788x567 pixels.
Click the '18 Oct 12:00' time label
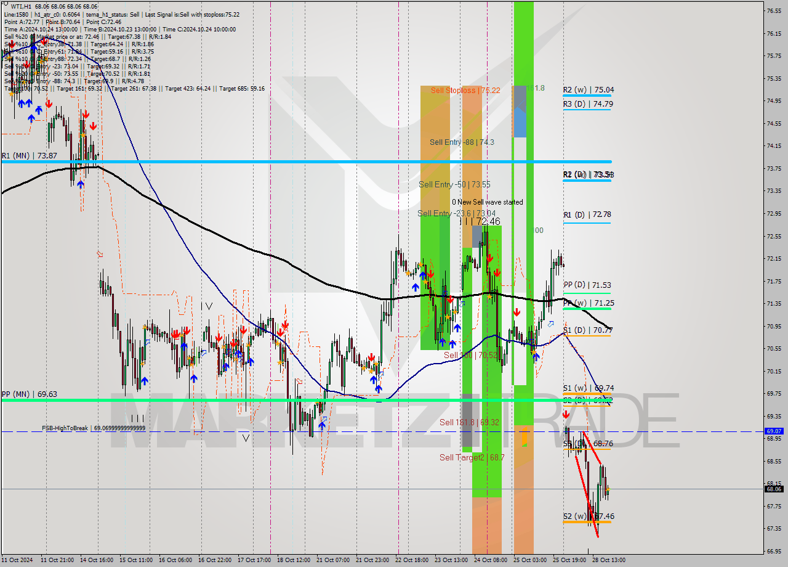(x=294, y=560)
